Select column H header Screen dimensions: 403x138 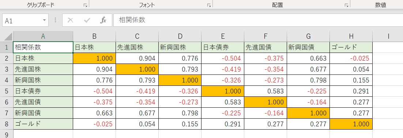(351, 37)
